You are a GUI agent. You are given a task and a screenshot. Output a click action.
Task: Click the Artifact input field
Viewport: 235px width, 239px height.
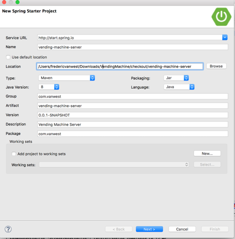(133, 106)
